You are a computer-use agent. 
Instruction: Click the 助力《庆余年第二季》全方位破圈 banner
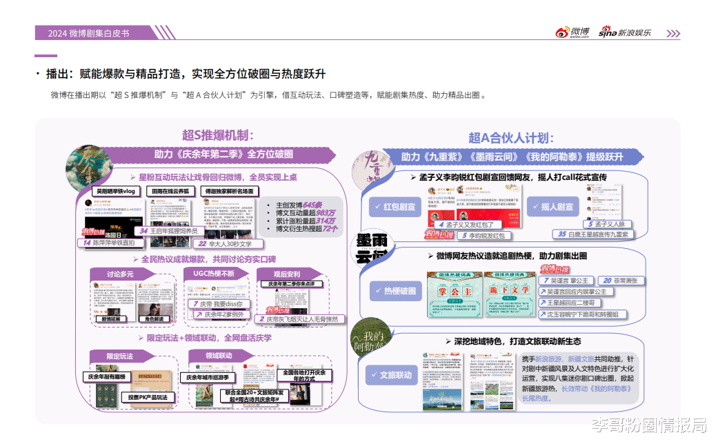pyautogui.click(x=223, y=154)
